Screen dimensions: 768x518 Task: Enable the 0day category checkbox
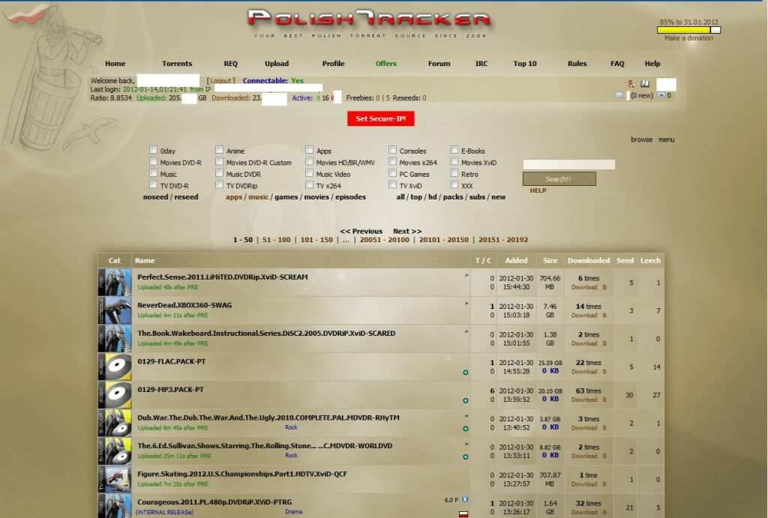153,150
